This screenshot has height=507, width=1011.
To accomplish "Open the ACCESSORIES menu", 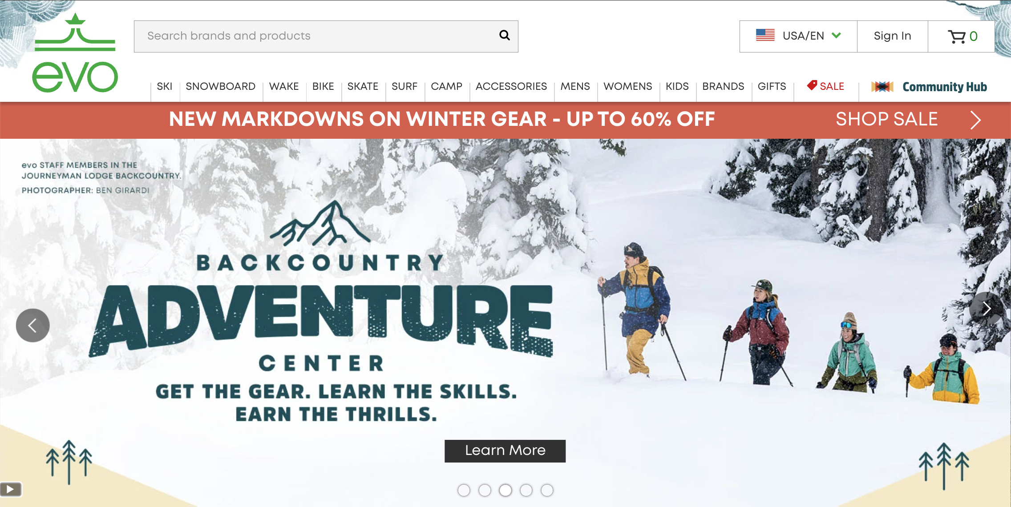I will click(x=511, y=86).
